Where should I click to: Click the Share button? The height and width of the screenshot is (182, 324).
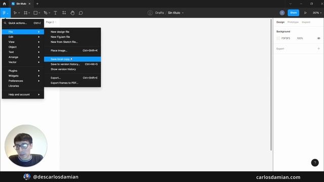pos(294,13)
